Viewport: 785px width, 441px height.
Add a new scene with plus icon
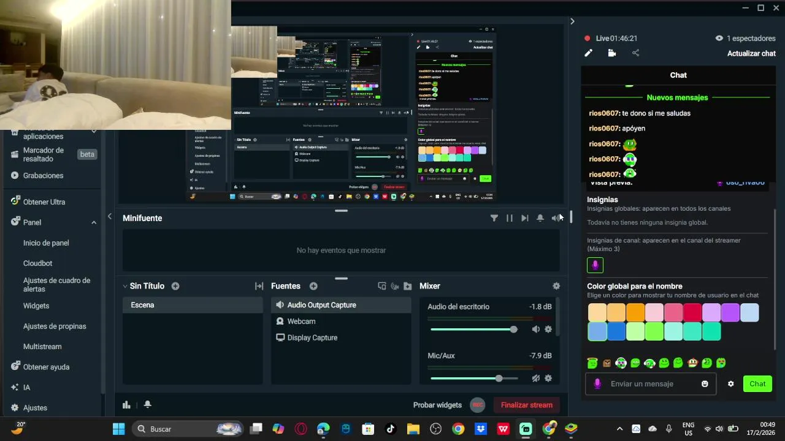175,286
